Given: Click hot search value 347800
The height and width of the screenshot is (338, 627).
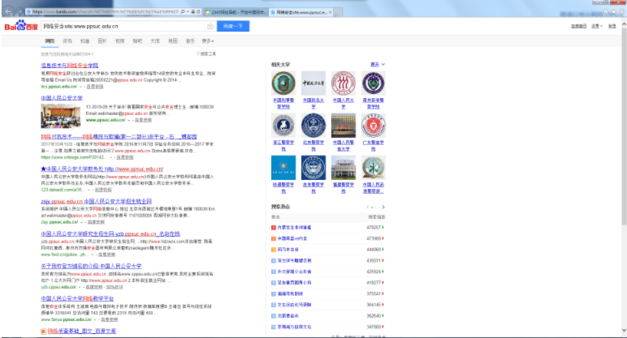Looking at the screenshot, I should (374, 327).
